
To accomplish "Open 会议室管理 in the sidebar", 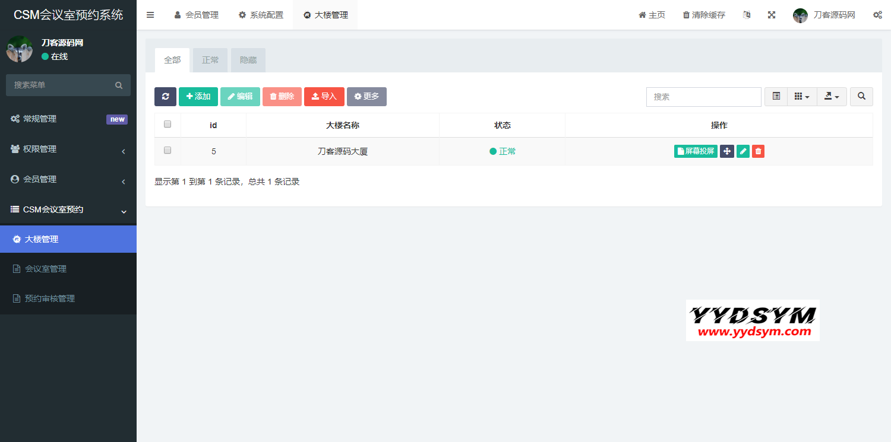I will tap(46, 269).
